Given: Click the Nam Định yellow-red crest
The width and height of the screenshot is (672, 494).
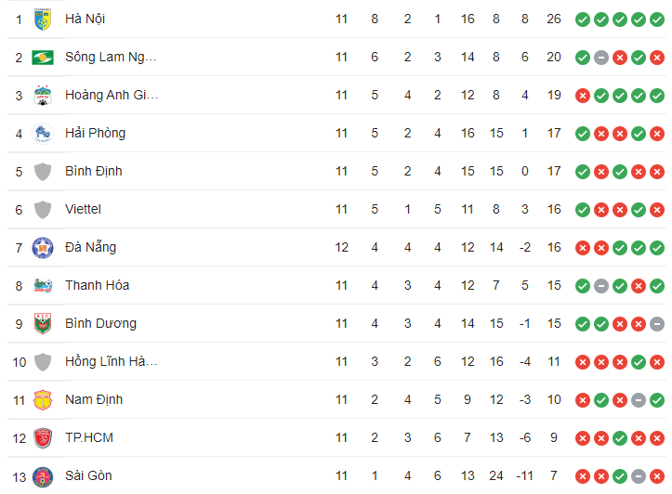Looking at the screenshot, I should point(43,400).
